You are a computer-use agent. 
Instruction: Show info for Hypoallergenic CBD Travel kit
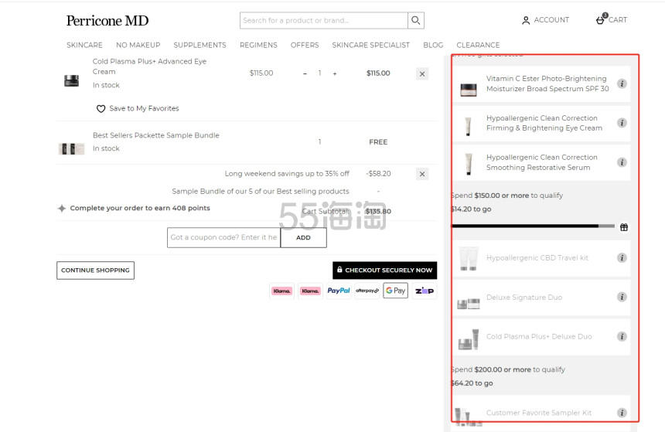coord(622,258)
